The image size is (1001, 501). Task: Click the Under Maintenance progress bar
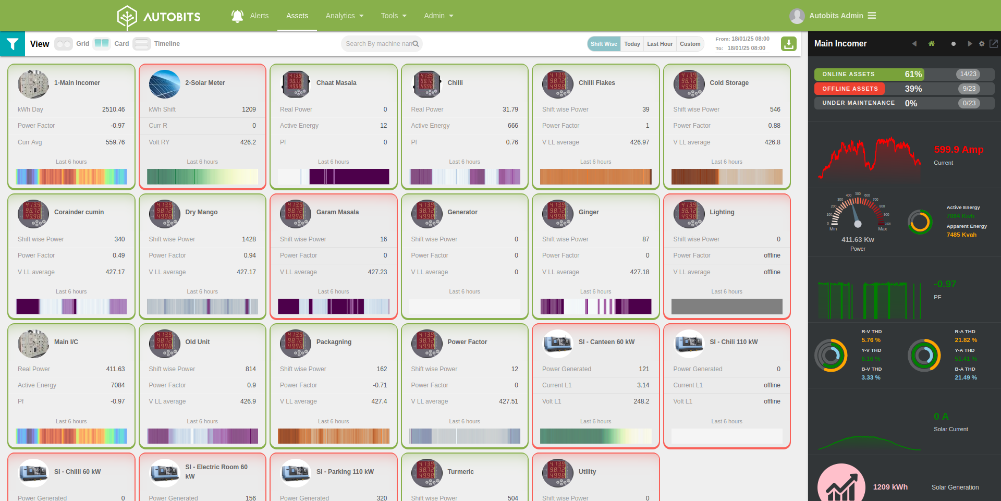905,103
